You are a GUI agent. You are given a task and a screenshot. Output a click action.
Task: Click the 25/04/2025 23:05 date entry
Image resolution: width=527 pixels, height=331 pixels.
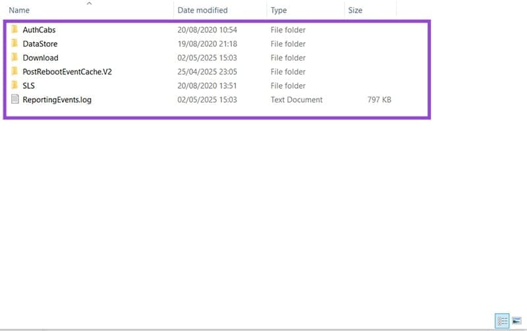pos(207,72)
